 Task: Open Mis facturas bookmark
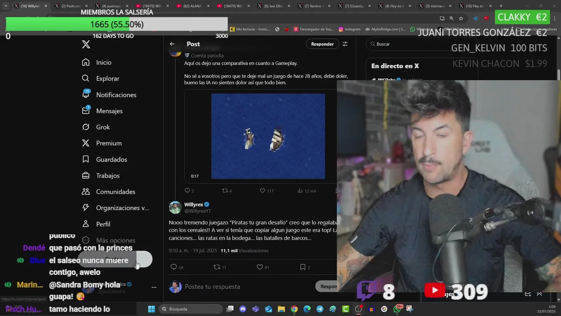tap(250, 29)
